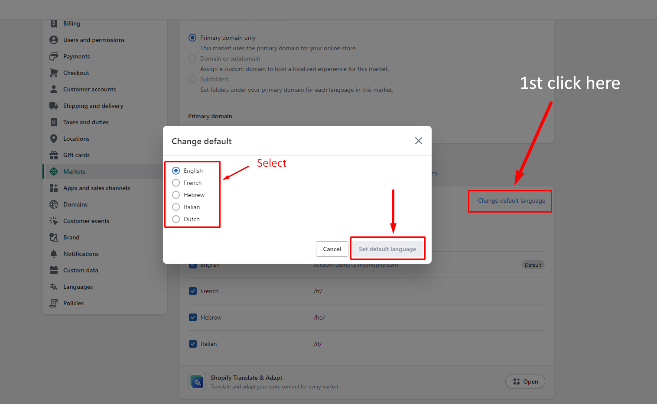Close the Change default dialog
Viewport: 657px width, 404px height.
[418, 141]
